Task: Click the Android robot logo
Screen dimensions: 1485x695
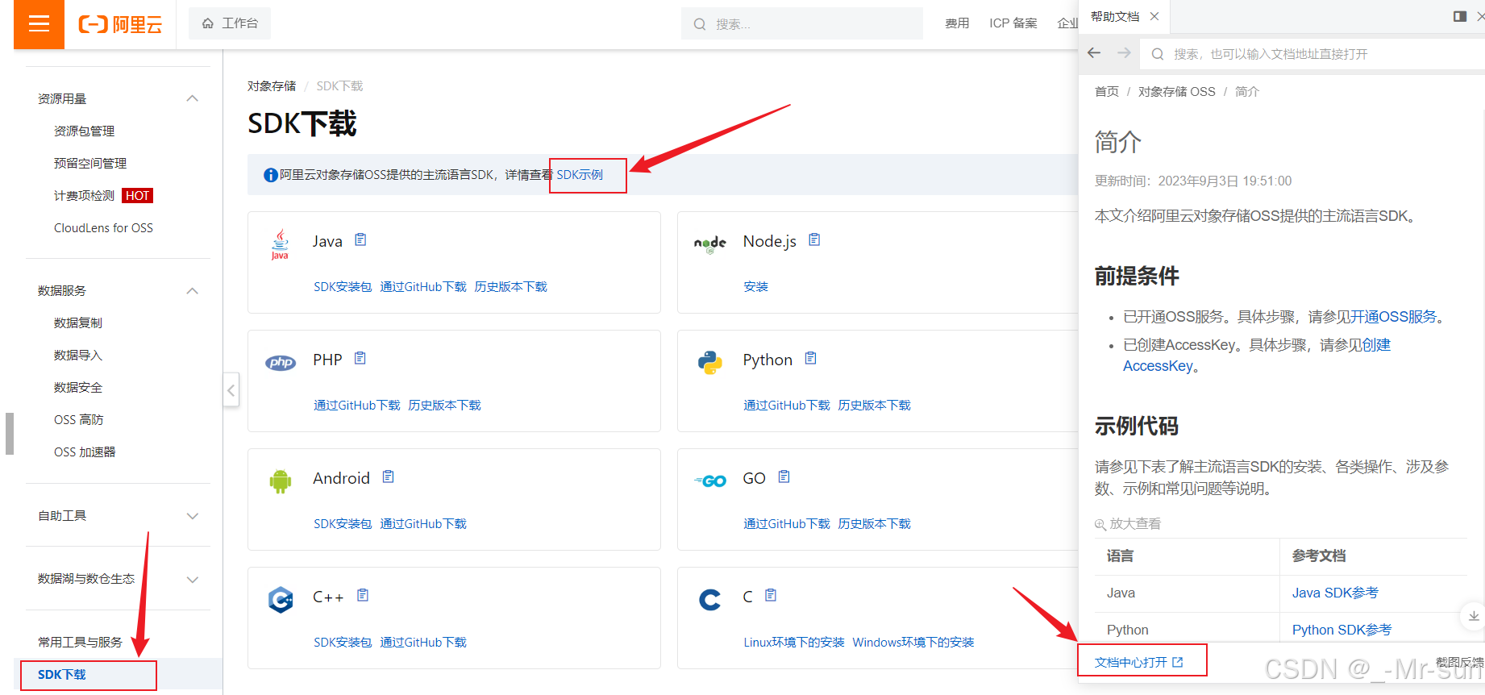Action: 281,481
